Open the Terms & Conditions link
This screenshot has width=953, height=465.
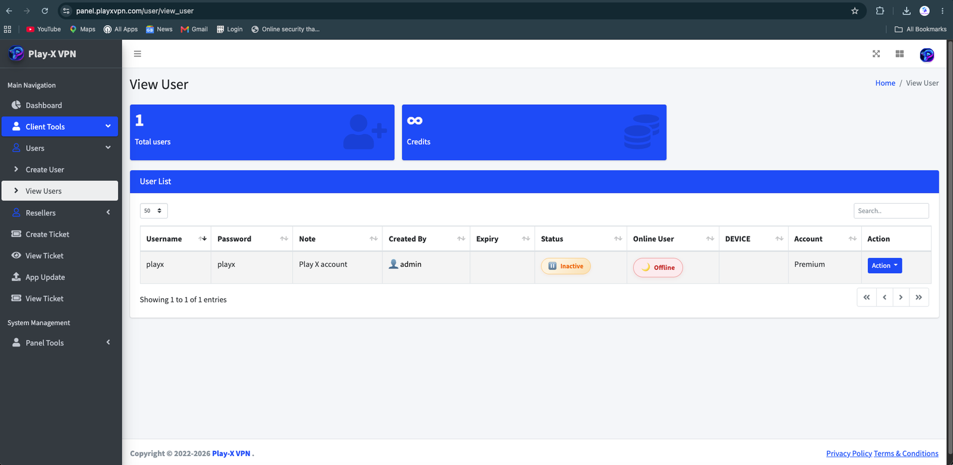906,454
